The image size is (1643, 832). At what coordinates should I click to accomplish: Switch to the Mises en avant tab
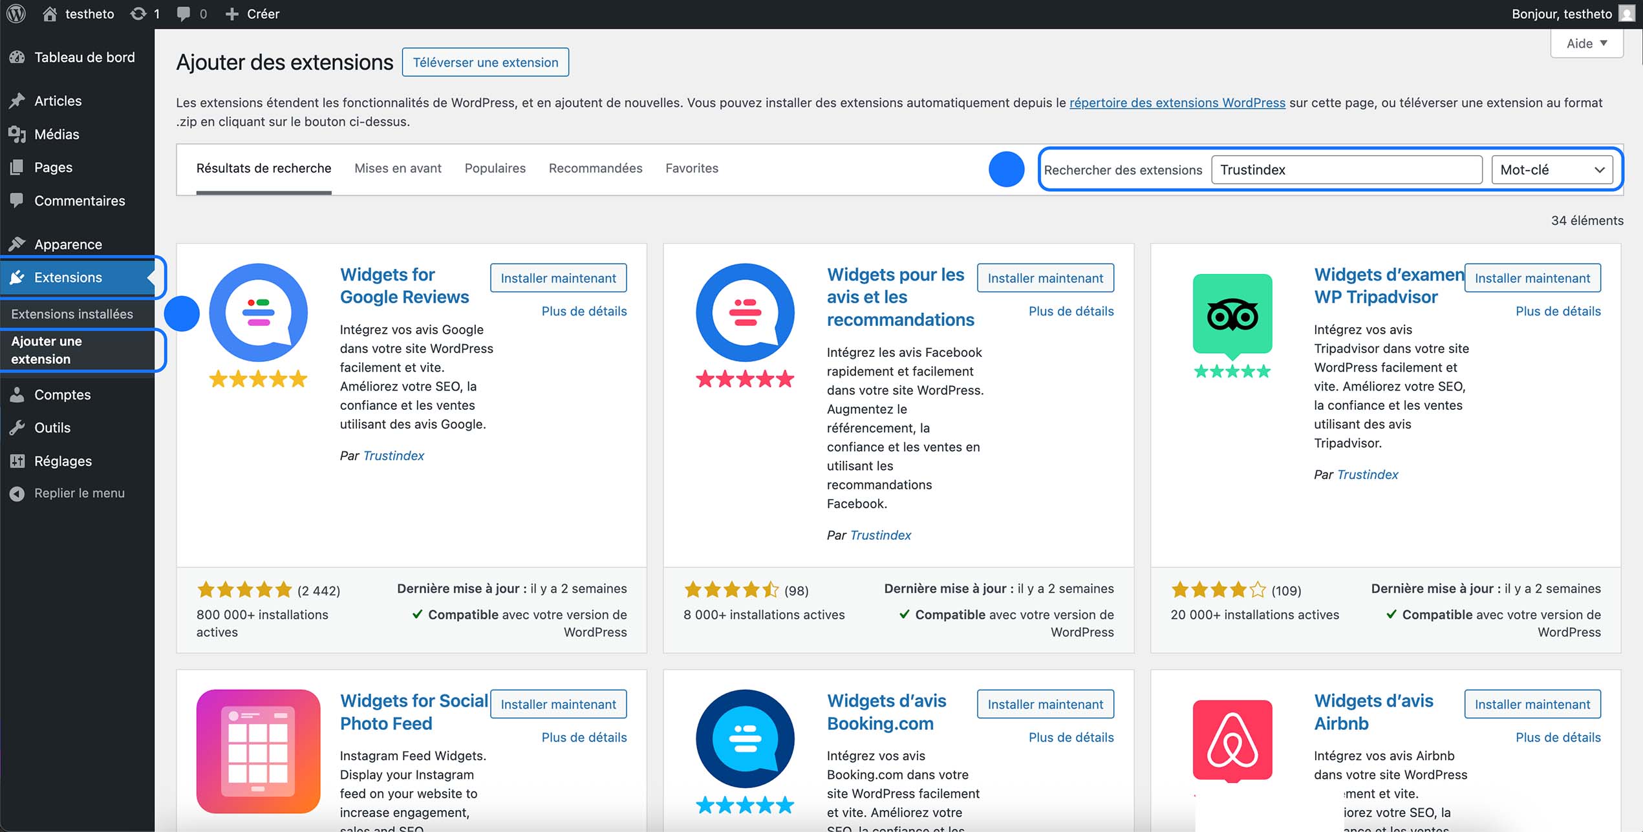point(398,168)
